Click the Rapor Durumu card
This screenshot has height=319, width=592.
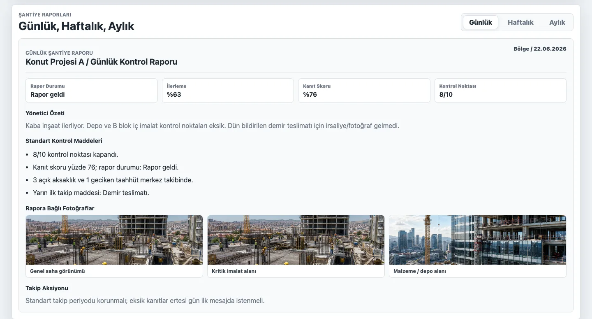click(92, 91)
